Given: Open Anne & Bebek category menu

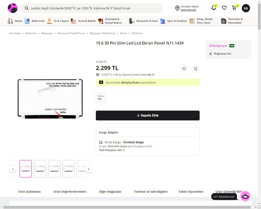Looking at the screenshot, I should coord(83,21).
